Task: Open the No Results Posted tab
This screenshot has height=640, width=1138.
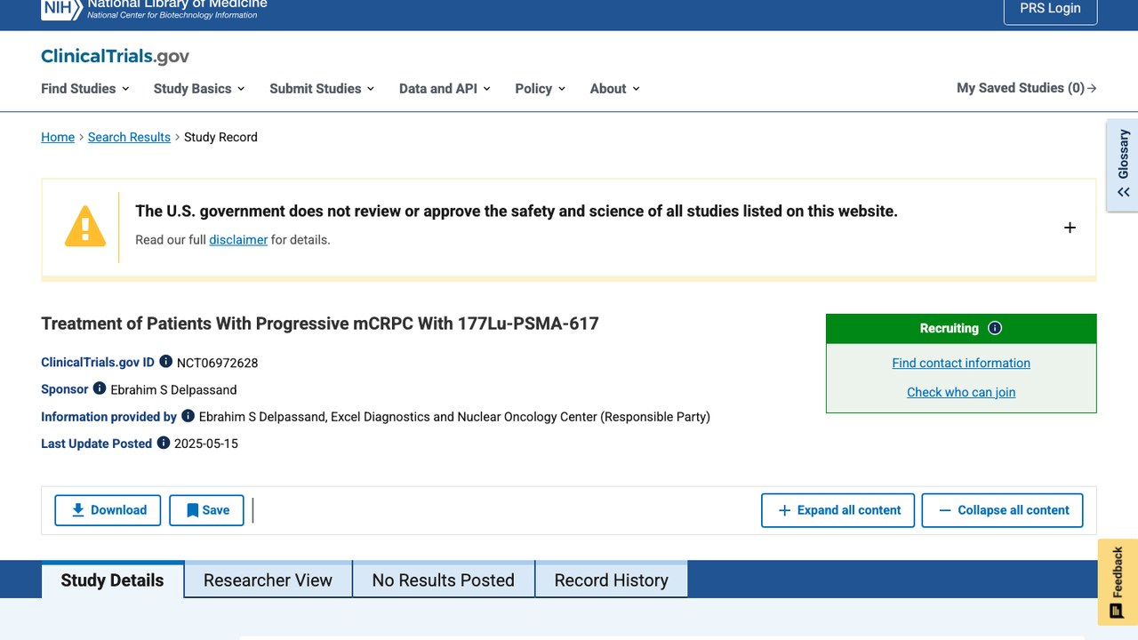Action: tap(443, 580)
